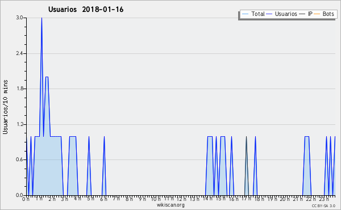The width and height of the screenshot is (341, 210).
Task: Click the orange Bots line swatch in legend
Action: (317, 14)
